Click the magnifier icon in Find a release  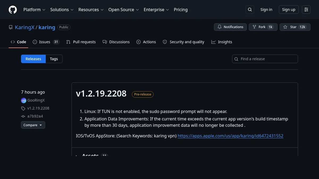(x=237, y=59)
